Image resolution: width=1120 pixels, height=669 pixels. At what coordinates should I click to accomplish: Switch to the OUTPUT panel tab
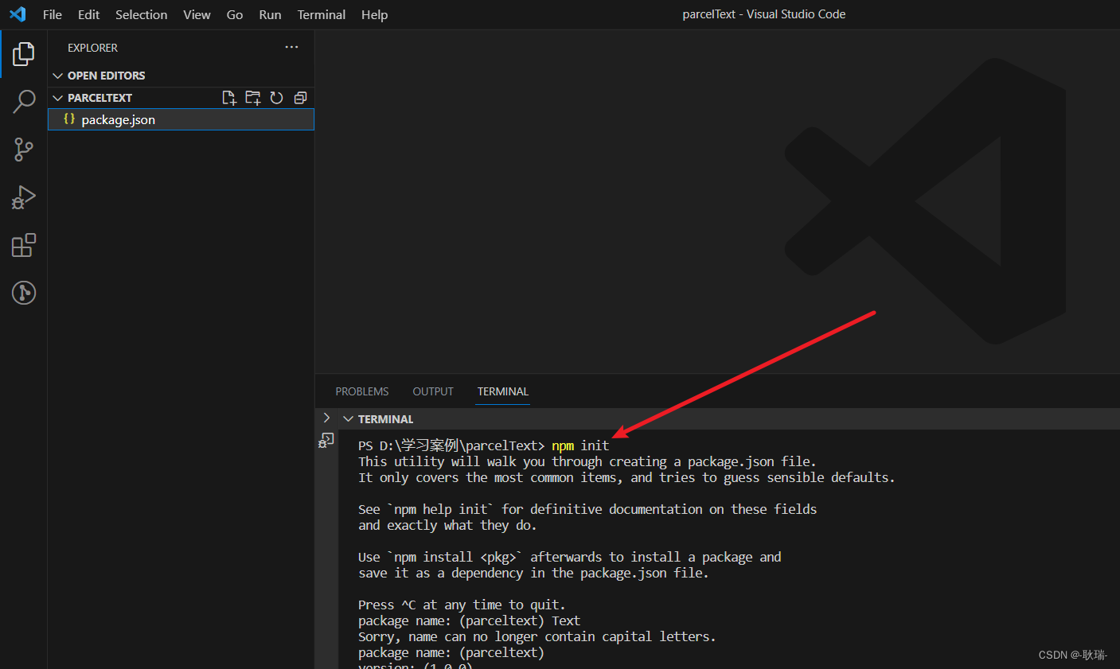[x=433, y=391]
